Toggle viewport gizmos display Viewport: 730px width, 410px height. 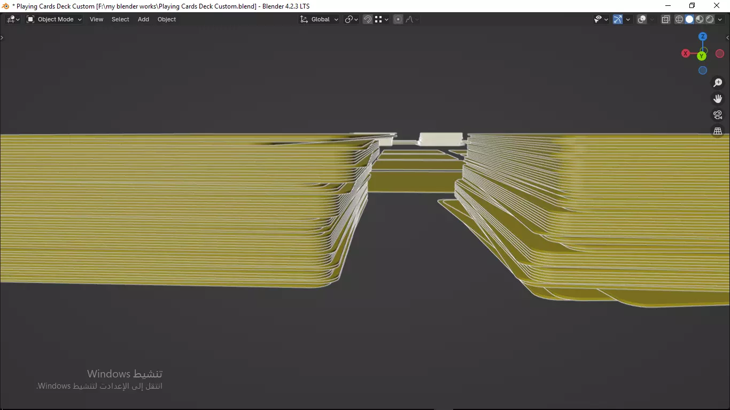[x=618, y=19]
